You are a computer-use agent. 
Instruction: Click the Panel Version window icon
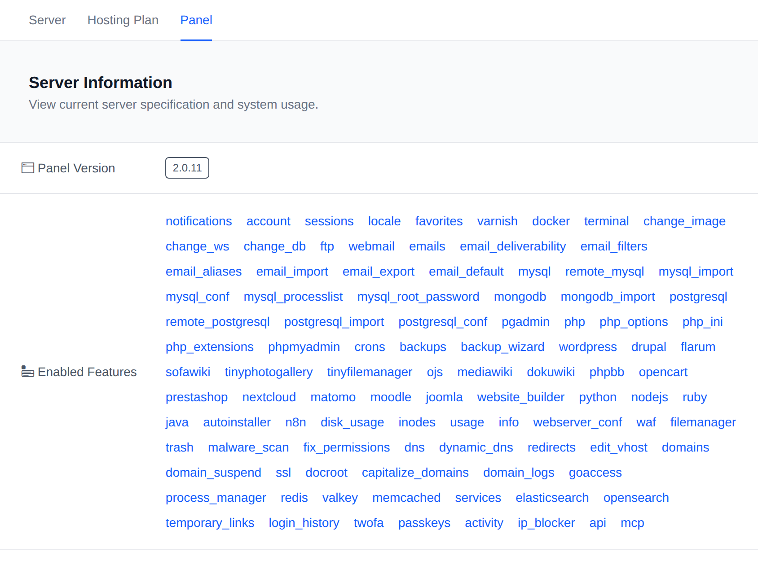pyautogui.click(x=28, y=168)
